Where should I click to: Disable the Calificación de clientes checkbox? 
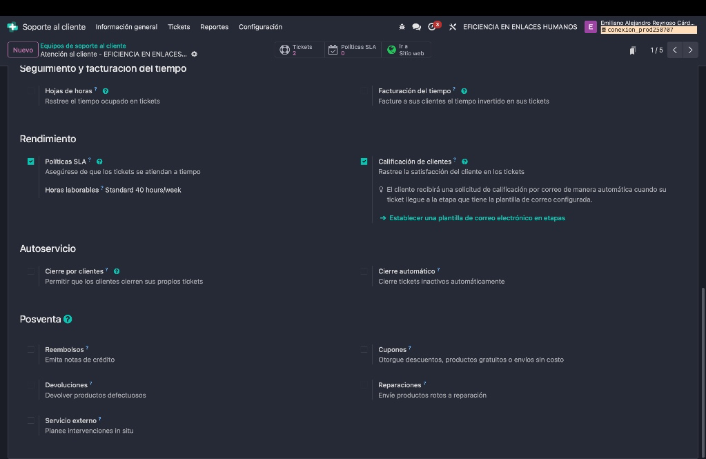[x=364, y=162]
